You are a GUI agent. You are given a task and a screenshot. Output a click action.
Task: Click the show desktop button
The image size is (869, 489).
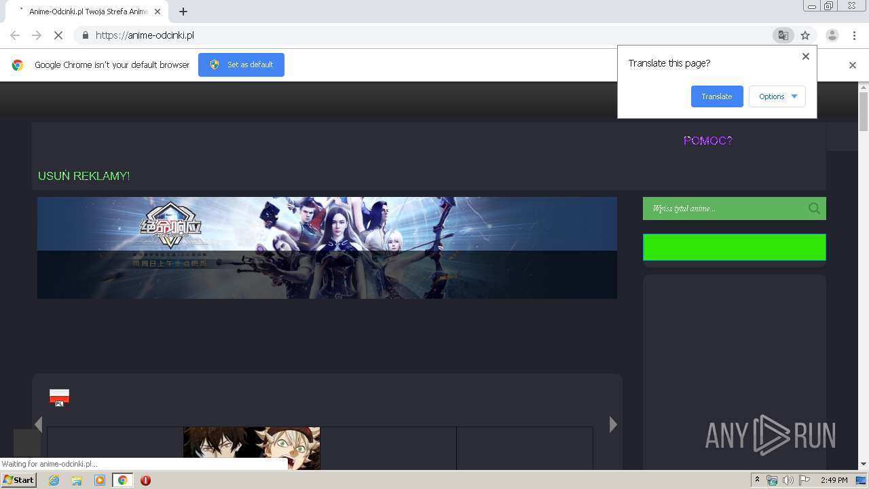(x=861, y=480)
